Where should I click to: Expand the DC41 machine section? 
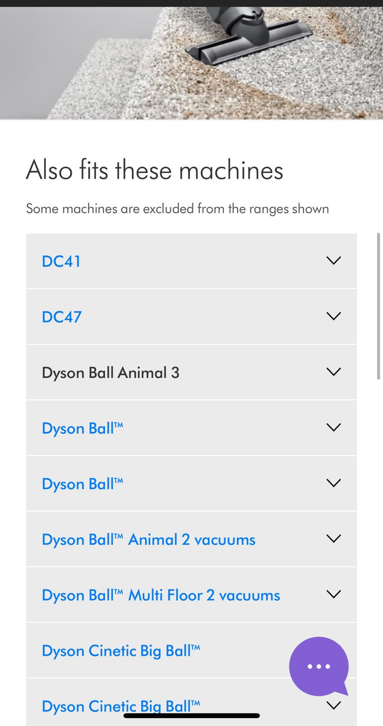(x=191, y=261)
